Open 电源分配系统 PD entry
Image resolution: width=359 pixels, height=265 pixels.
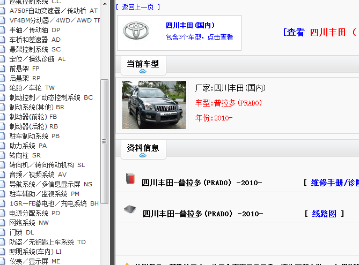34,213
